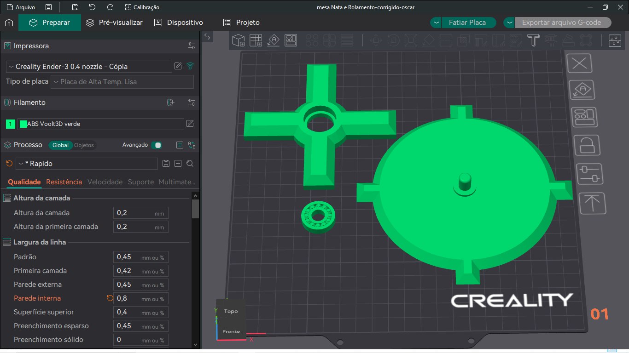Click the Fatiar Placa button

point(469,23)
